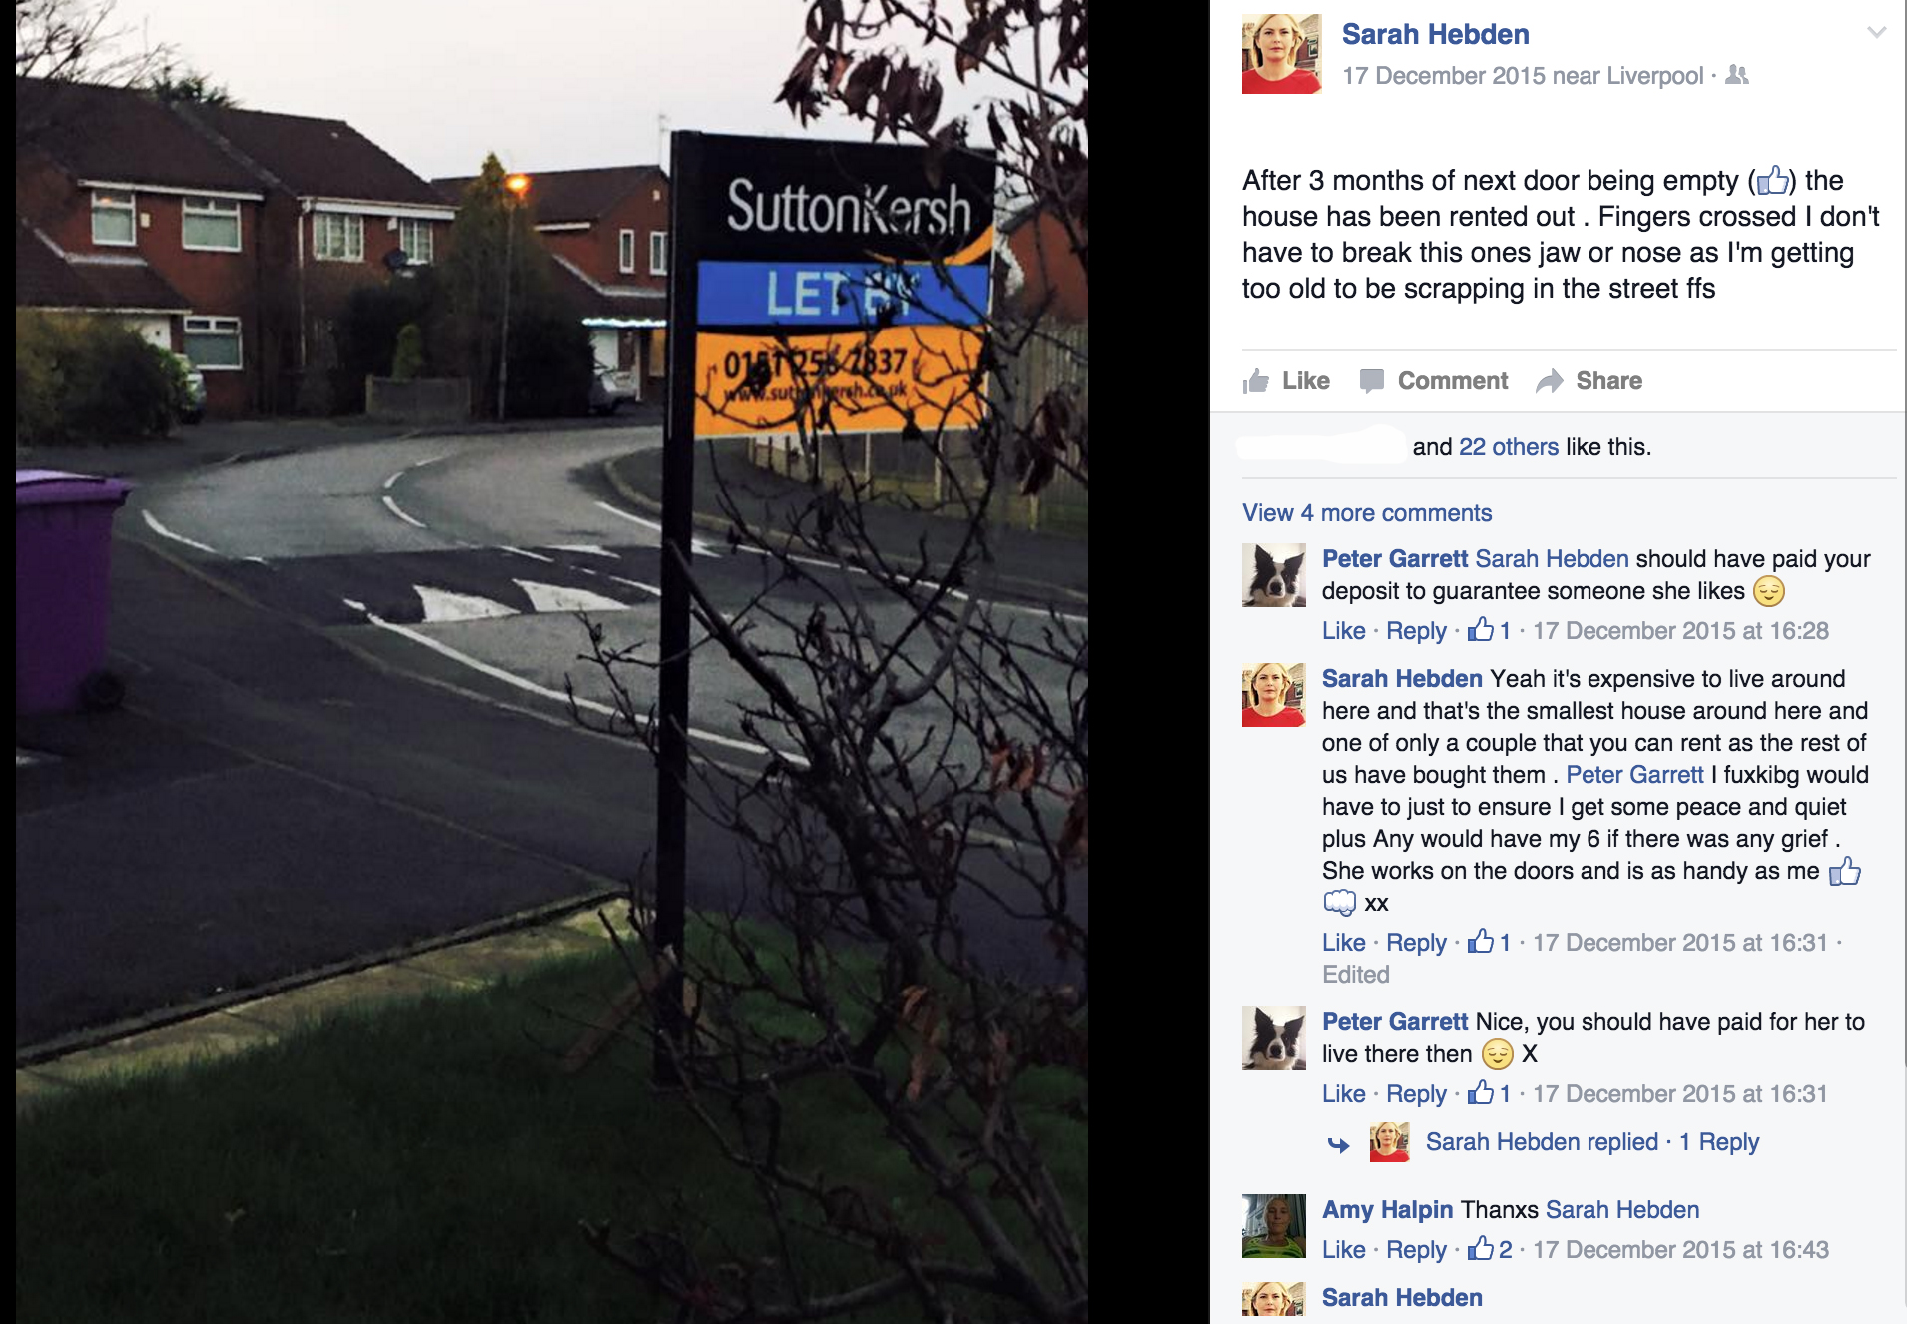
Task: Toggle Like on Sarah's 16:31 comment
Action: tap(1343, 943)
